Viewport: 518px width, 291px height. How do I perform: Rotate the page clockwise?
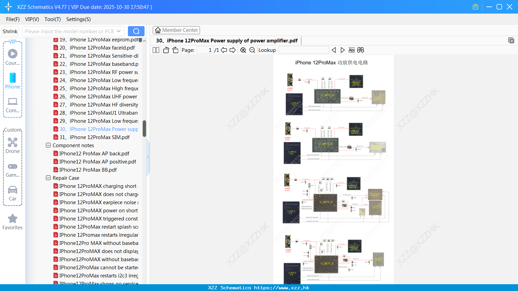pyautogui.click(x=175, y=50)
